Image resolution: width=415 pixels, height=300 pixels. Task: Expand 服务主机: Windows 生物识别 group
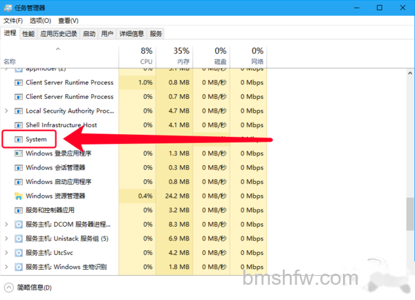(x=6, y=267)
